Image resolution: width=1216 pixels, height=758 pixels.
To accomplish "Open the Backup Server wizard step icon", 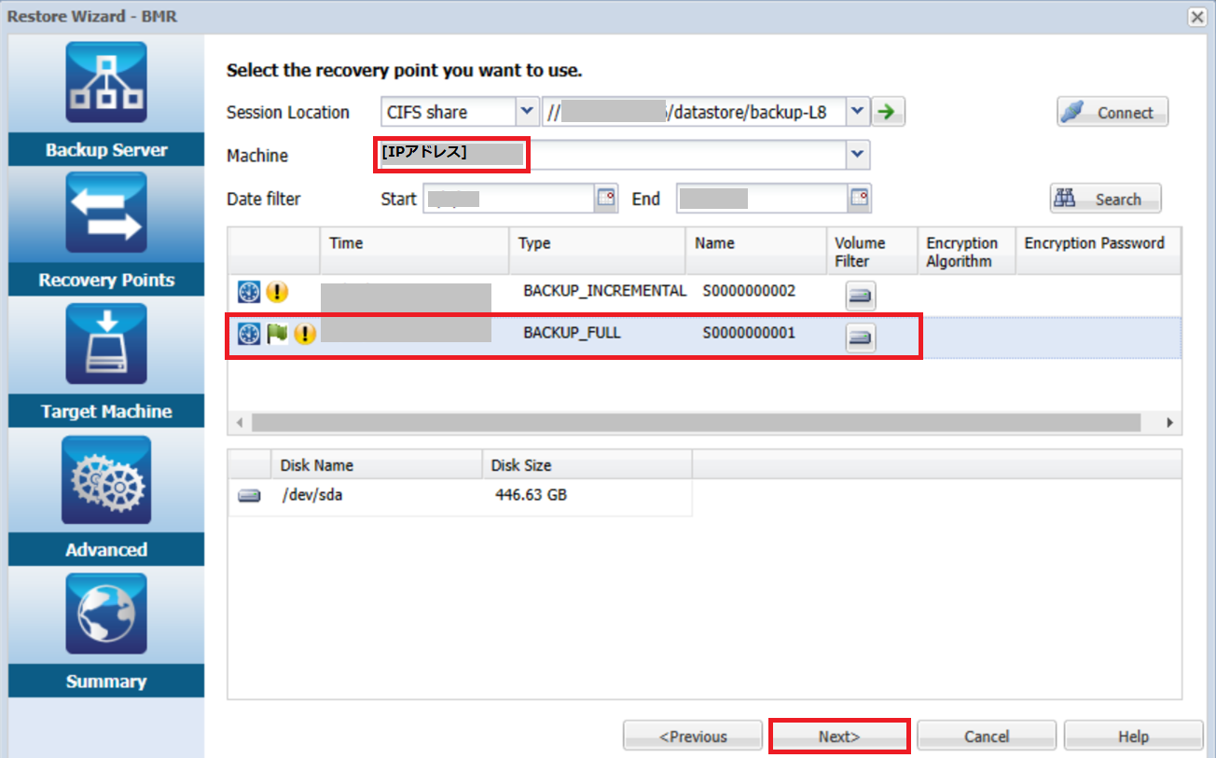I will (106, 83).
